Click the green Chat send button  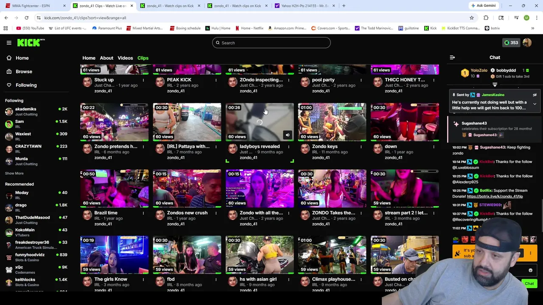tap(529, 284)
